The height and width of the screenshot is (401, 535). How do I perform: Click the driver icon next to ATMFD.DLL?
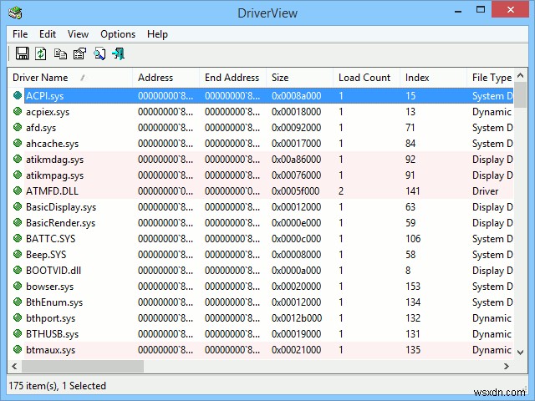[x=18, y=190]
